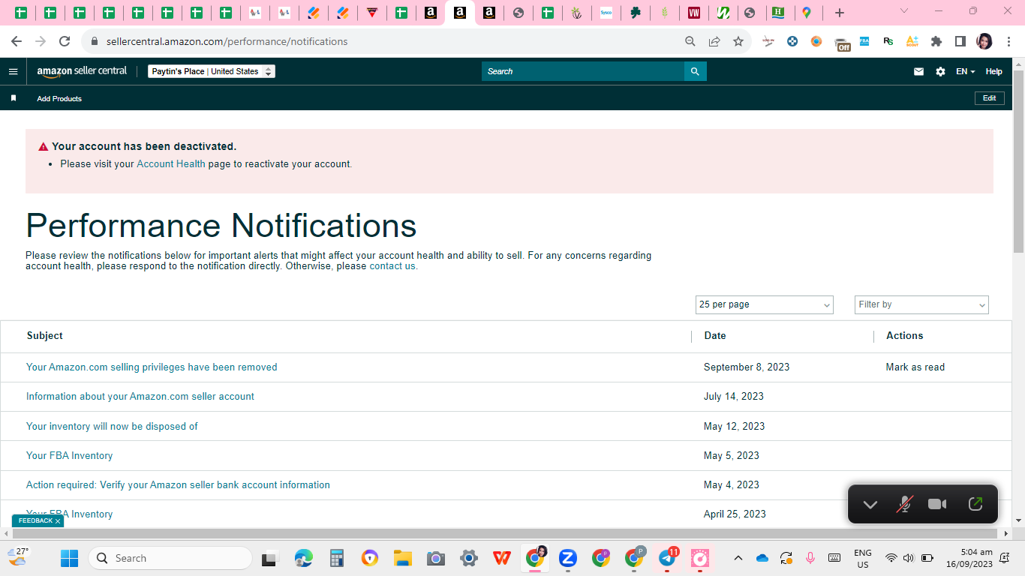Switch to the Google Maps browser tab

tap(807, 13)
